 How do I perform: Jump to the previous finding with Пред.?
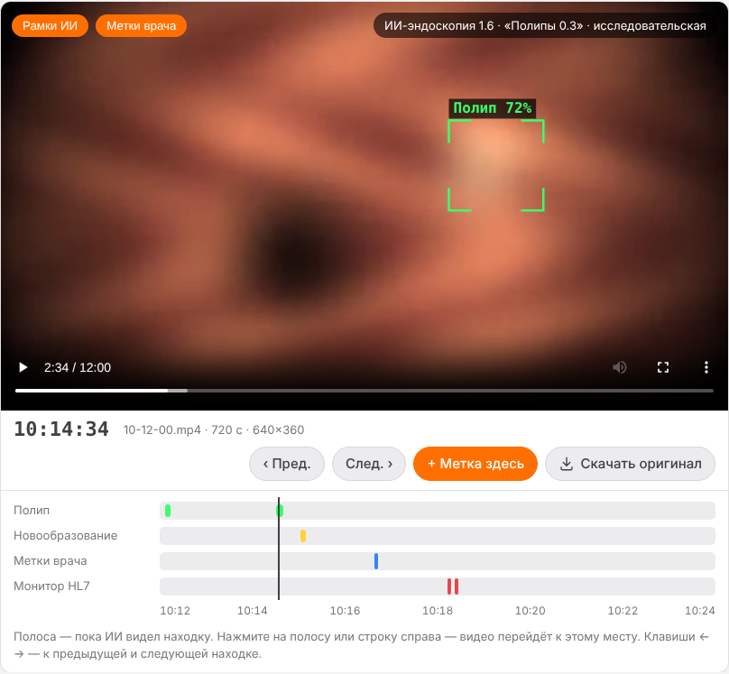pos(287,464)
